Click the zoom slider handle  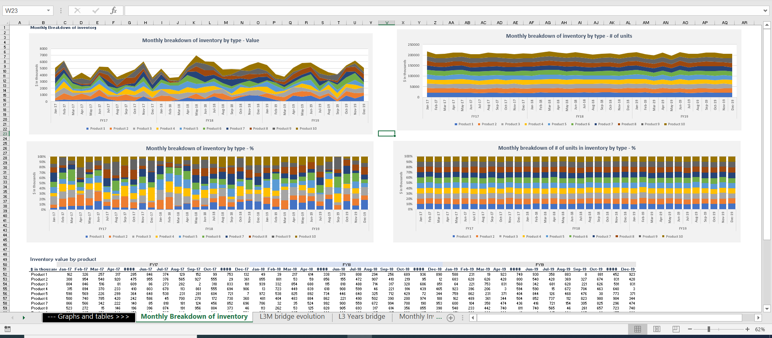[709, 329]
